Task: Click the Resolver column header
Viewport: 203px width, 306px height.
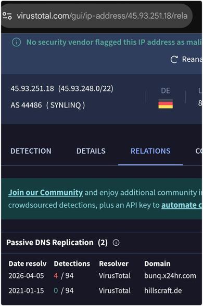Action: [113, 263]
